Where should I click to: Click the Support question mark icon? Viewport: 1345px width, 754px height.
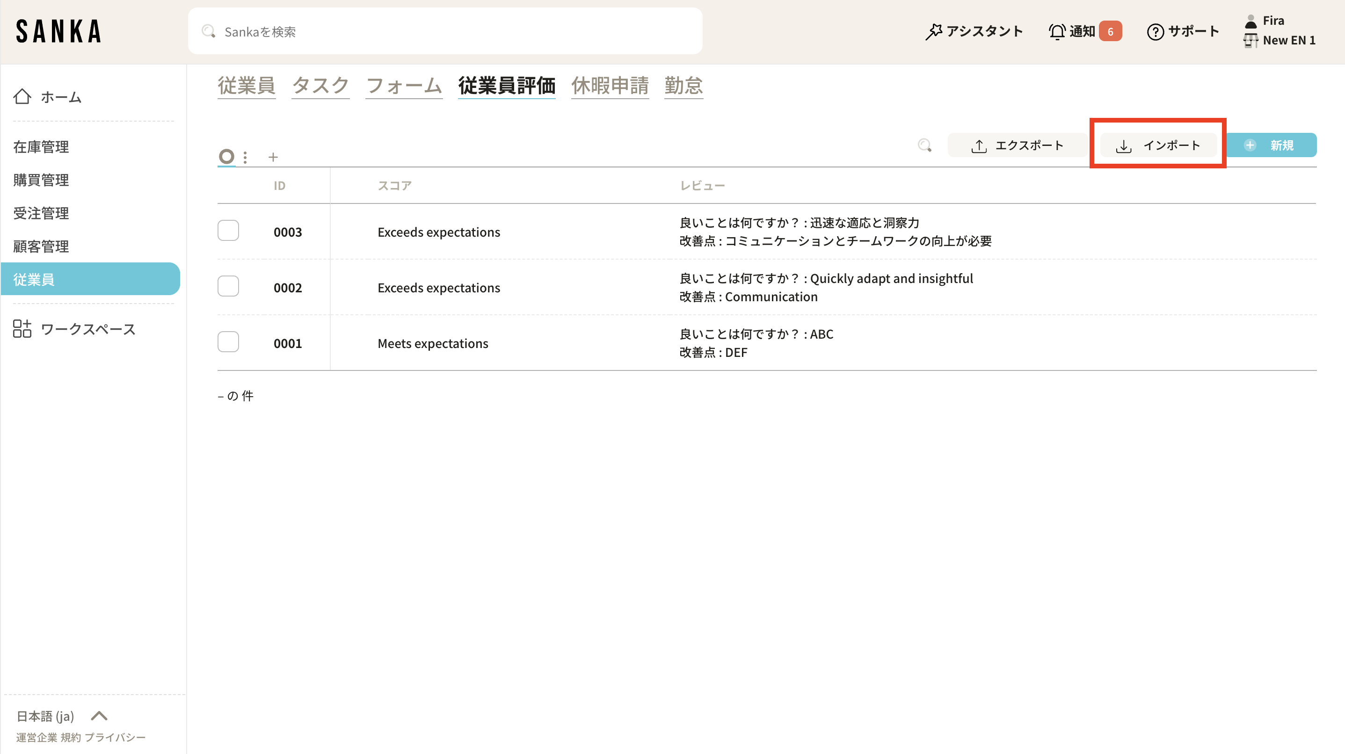point(1155,31)
